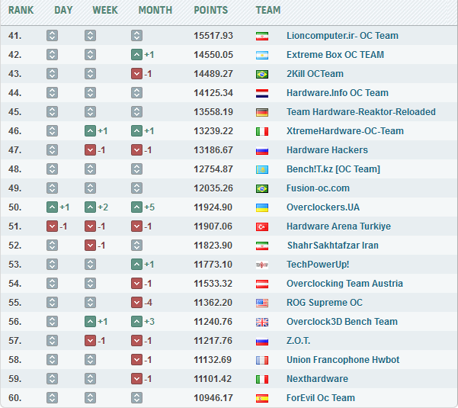Open the TechPowerUp! team link
Viewport: 458px width, 408px height.
pos(318,264)
